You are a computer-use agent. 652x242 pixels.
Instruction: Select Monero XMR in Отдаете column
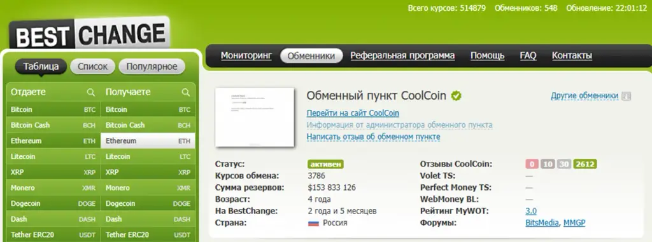[x=53, y=187]
